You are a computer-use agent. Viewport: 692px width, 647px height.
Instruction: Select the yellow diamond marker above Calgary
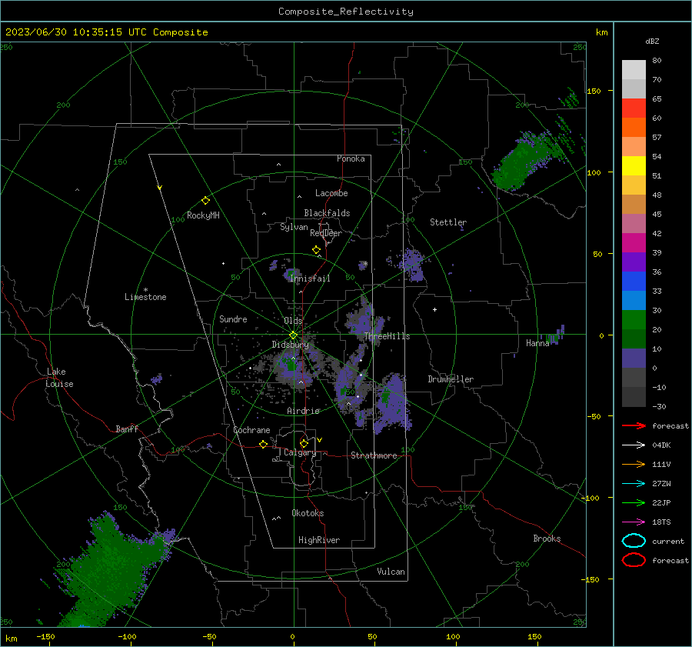304,443
